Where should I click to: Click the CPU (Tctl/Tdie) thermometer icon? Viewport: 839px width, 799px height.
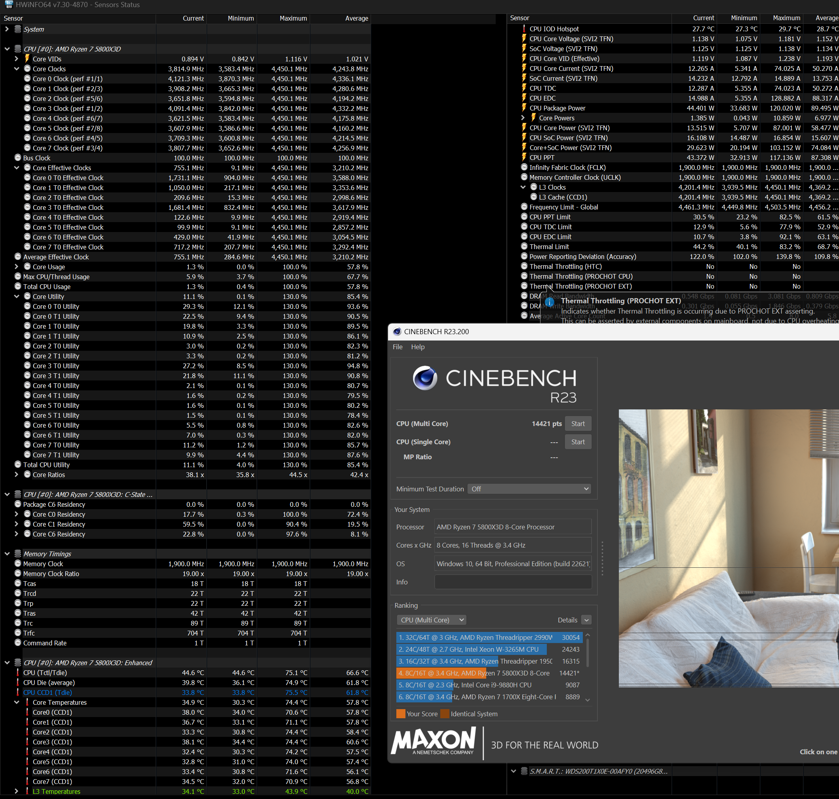click(x=18, y=673)
